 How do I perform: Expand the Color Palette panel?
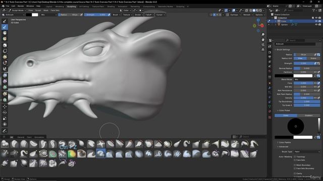coord(284,142)
